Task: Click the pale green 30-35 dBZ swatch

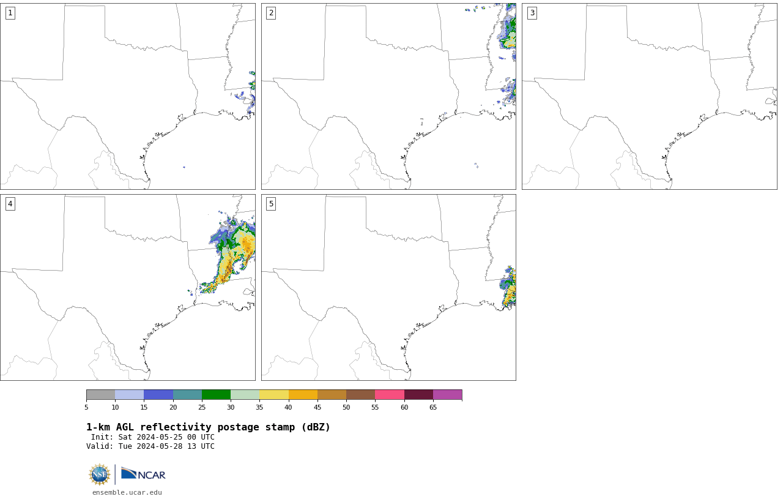Action: 245,394
